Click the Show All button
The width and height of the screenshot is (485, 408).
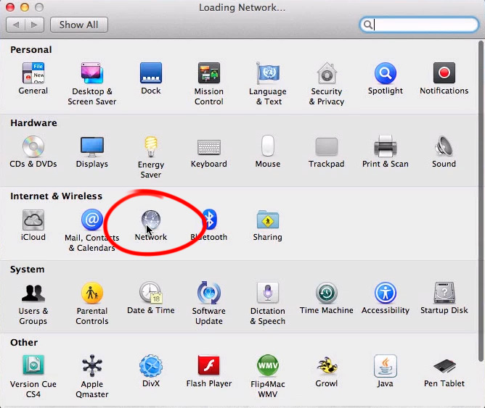coord(79,25)
